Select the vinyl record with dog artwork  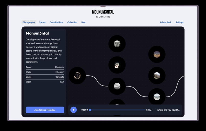click(x=77, y=76)
